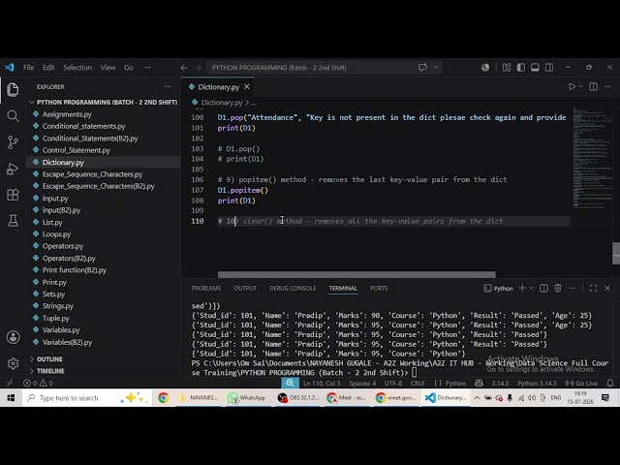Click errors and warnings count in status bar

pyautogui.click(x=38, y=384)
